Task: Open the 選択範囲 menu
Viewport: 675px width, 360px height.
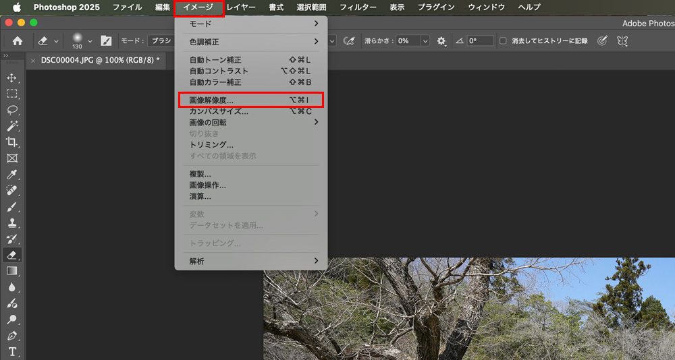Action: tap(312, 7)
